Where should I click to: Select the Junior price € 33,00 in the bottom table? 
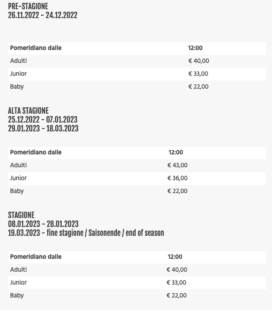click(176, 283)
